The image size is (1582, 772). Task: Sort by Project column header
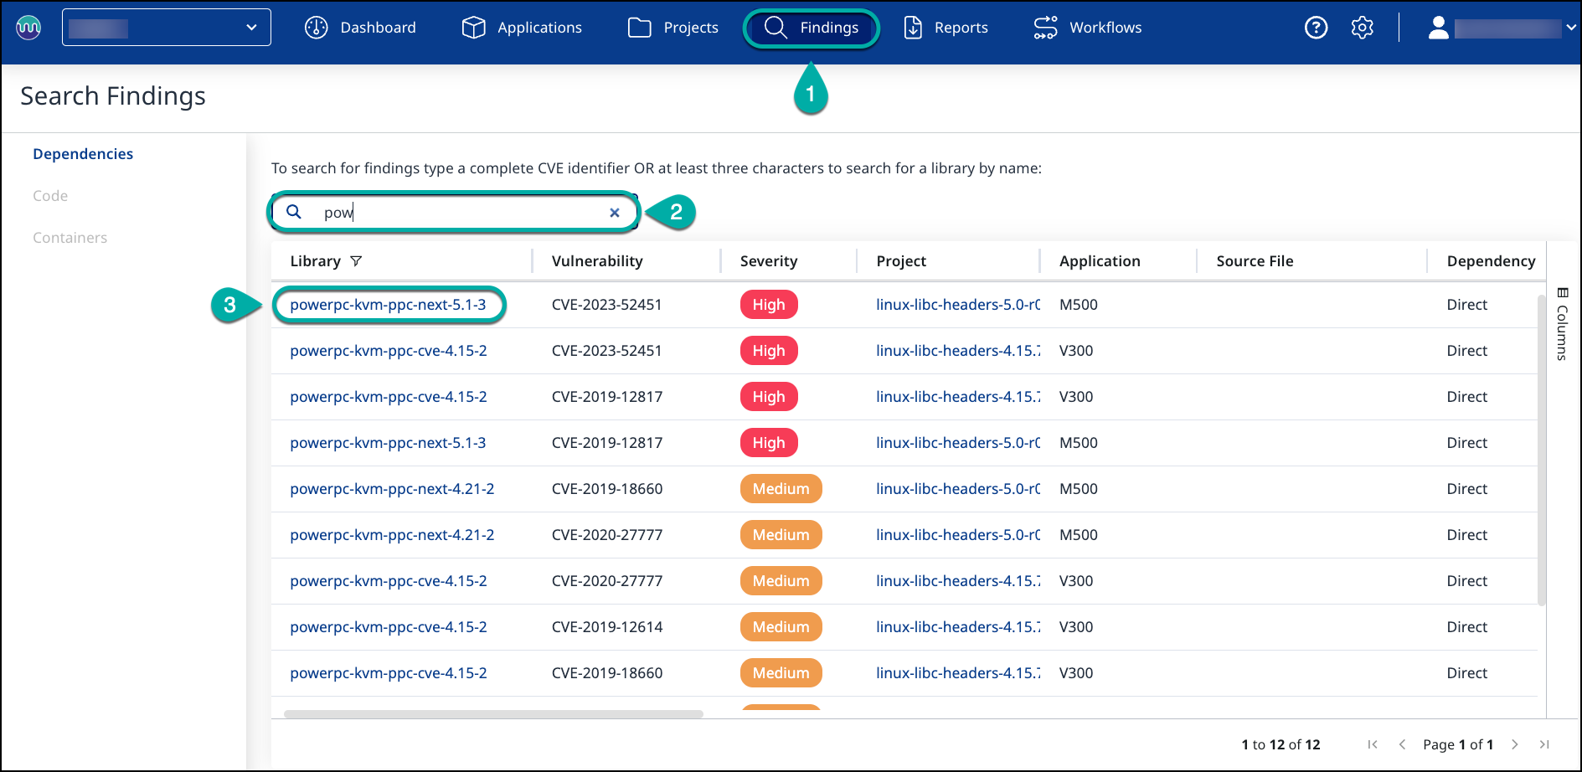tap(901, 261)
